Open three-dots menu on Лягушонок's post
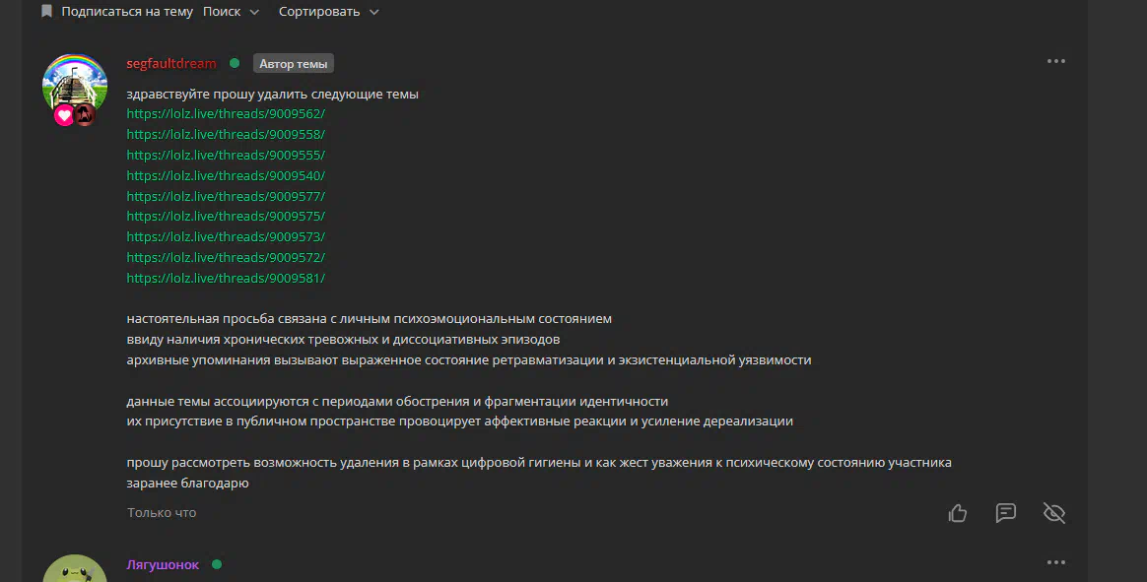This screenshot has height=582, width=1147. (1055, 562)
